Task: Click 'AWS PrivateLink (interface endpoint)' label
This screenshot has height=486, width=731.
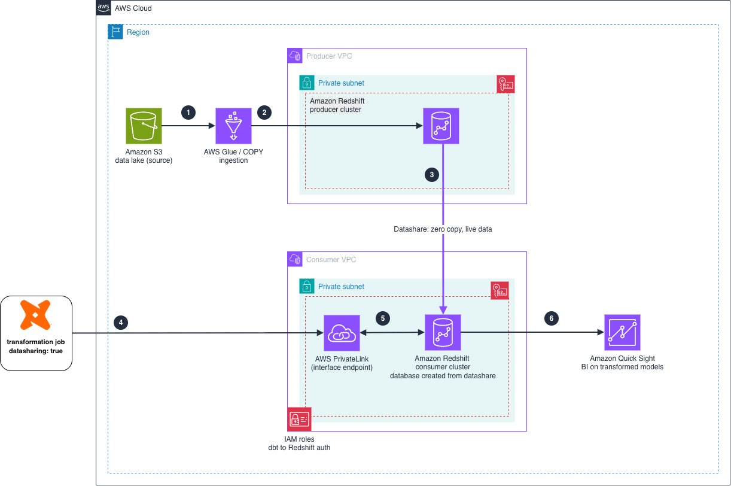Action: (x=342, y=363)
